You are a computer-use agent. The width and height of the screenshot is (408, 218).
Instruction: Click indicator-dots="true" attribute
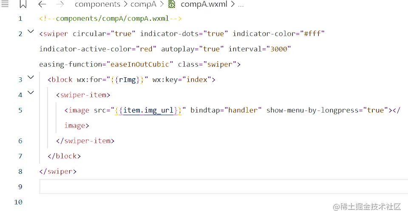[184, 34]
